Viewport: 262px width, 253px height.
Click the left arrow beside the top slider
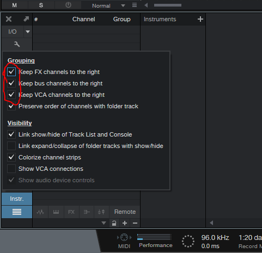(146, 5)
